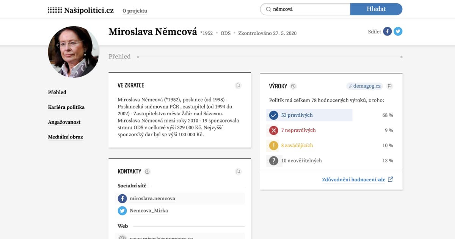Go to the Angažovanost section
Image resolution: width=455 pixels, height=239 pixels.
pyautogui.click(x=64, y=122)
